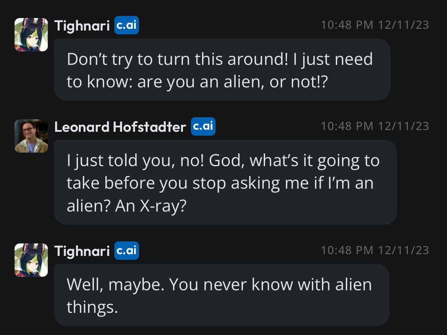The image size is (447, 335).
Task: Click the date 12/11/23 on the top message
Action: pos(403,25)
